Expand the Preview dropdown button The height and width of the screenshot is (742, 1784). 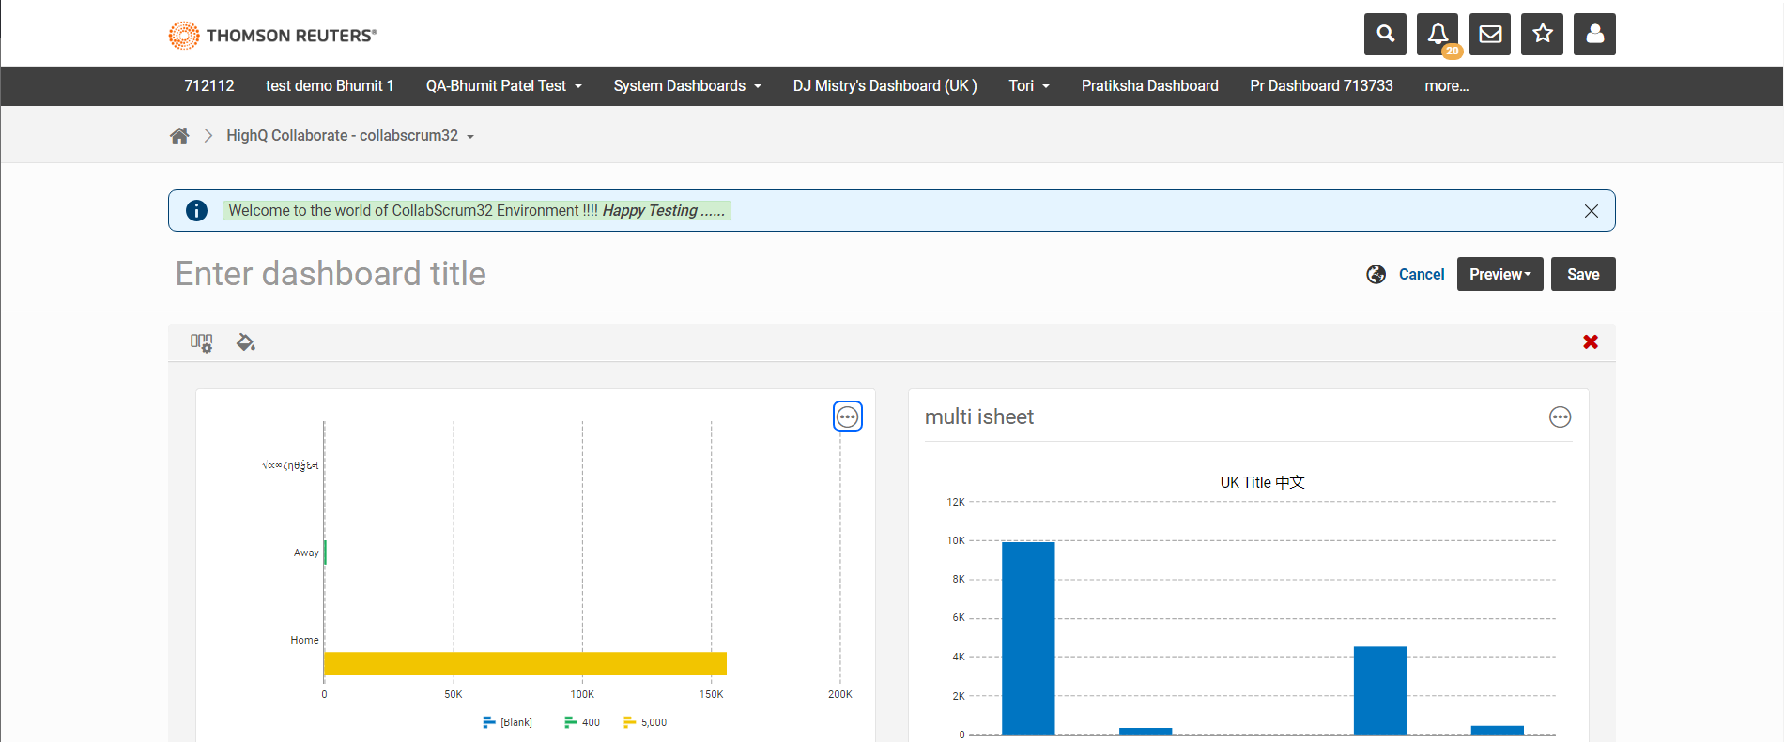click(1499, 274)
